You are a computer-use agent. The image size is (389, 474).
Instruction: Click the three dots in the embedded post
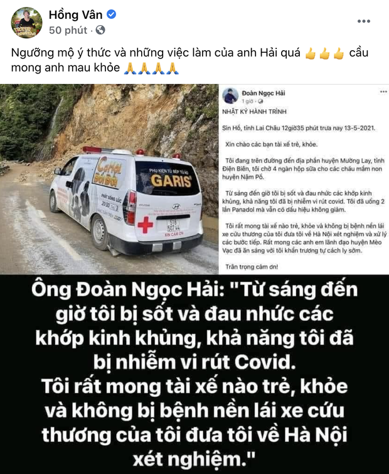point(383,92)
